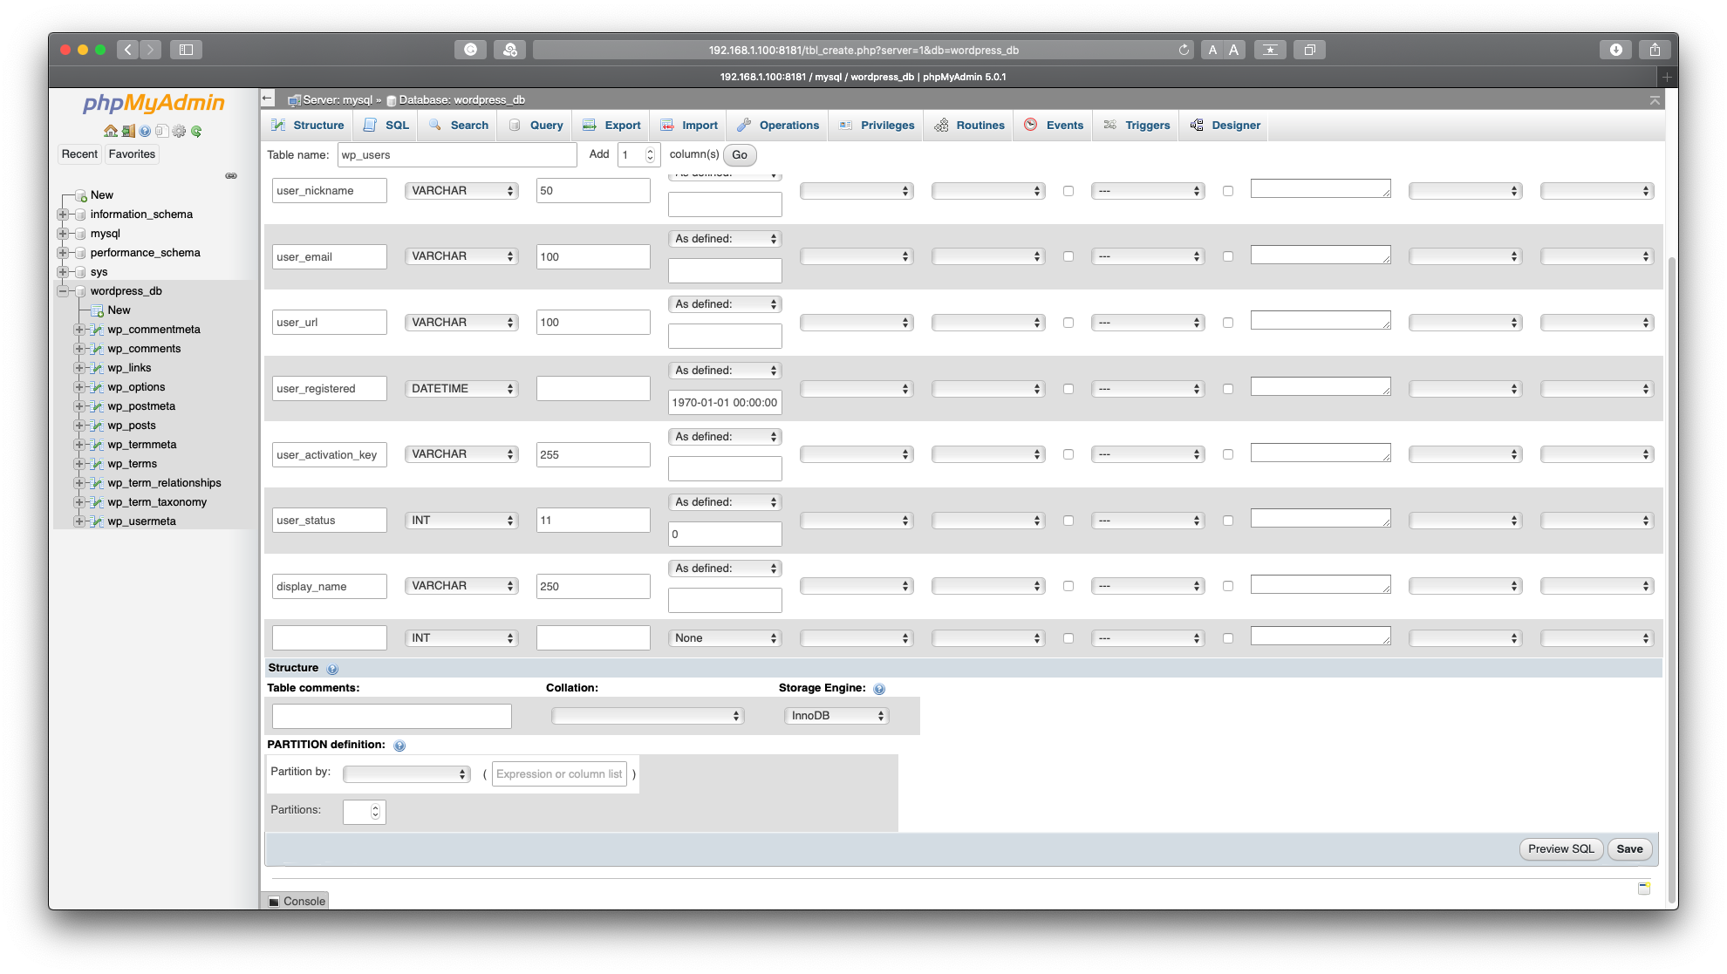
Task: Open the Favorites tables button
Action: (132, 154)
